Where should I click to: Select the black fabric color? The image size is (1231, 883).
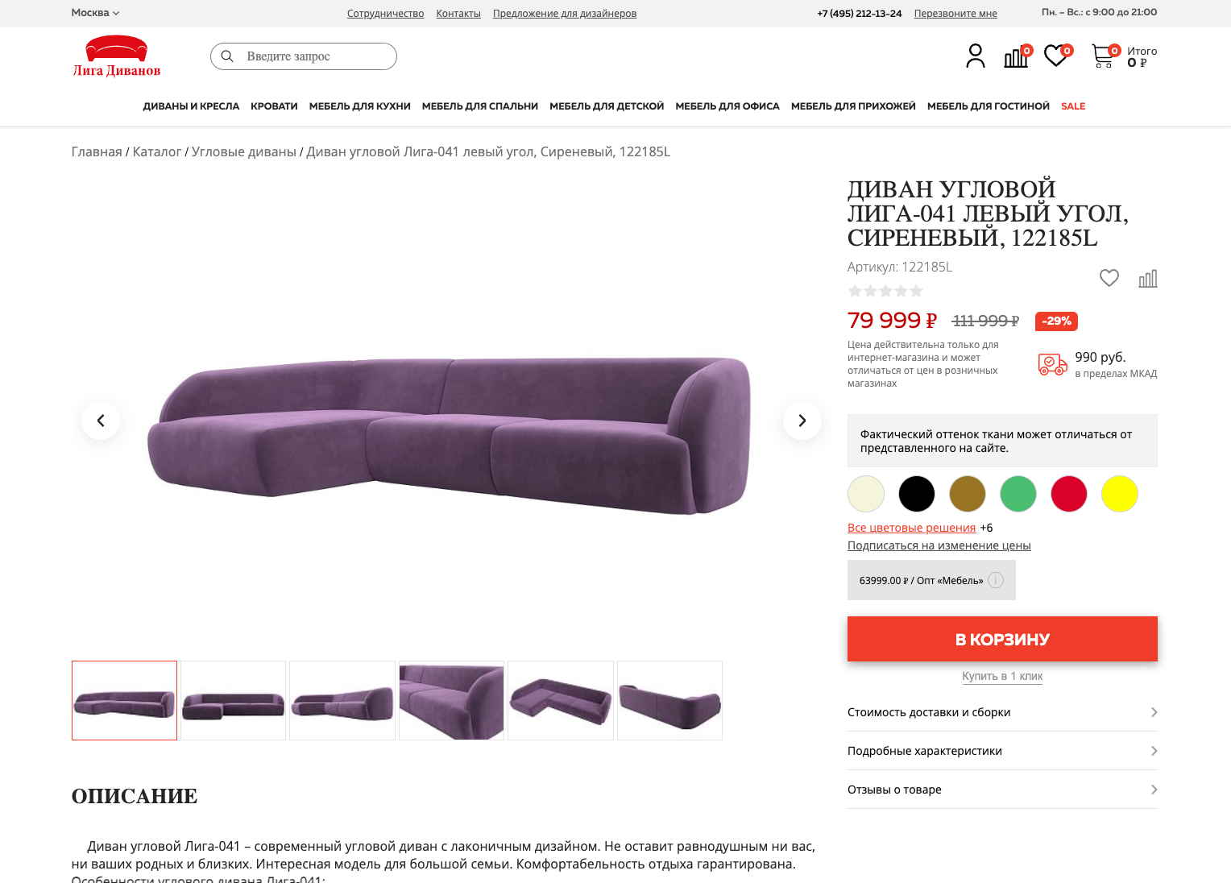(917, 494)
